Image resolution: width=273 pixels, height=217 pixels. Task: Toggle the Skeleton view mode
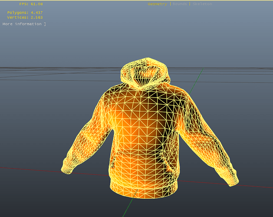(x=202, y=4)
